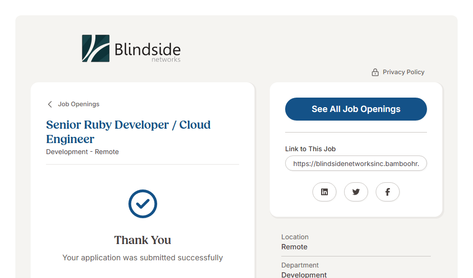Viewport: 473px width, 278px height.
Task: Click the back chevron before Job Openings
Action: [x=50, y=104]
